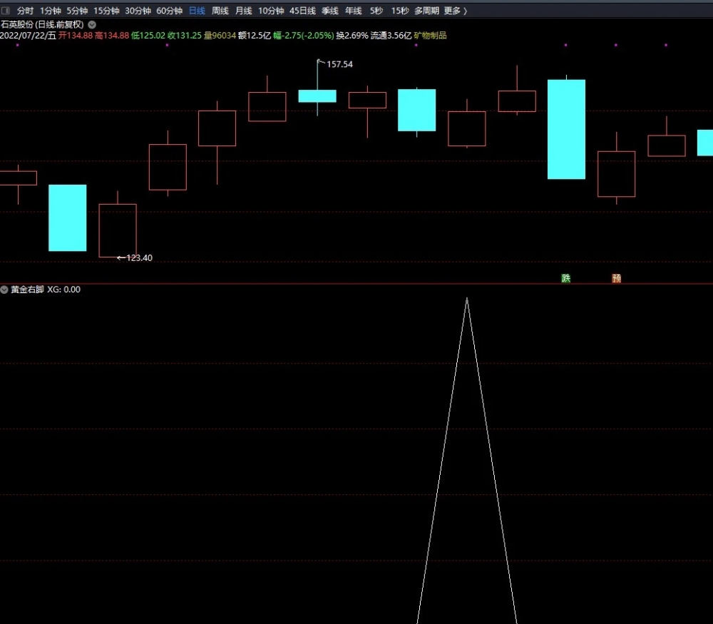Click the XG: 0.00 indicator value
This screenshot has height=624, width=713.
tap(63, 290)
